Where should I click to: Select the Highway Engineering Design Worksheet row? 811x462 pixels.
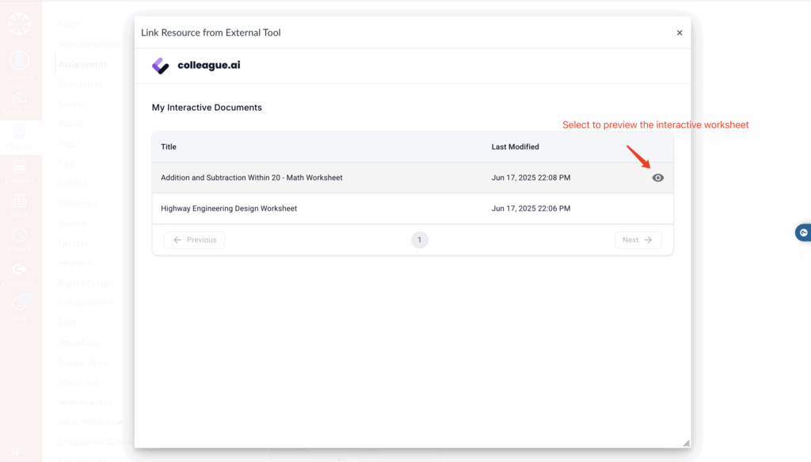tap(229, 208)
